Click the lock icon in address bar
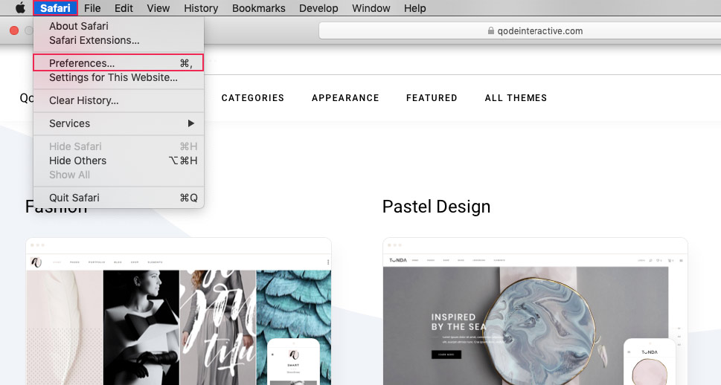This screenshot has width=721, height=385. point(490,30)
